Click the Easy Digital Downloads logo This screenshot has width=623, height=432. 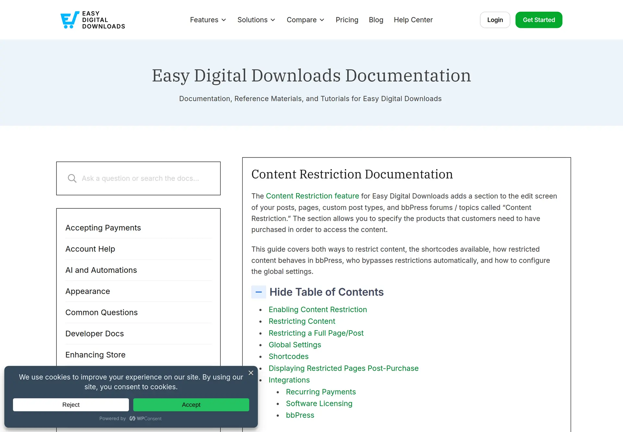(x=93, y=20)
